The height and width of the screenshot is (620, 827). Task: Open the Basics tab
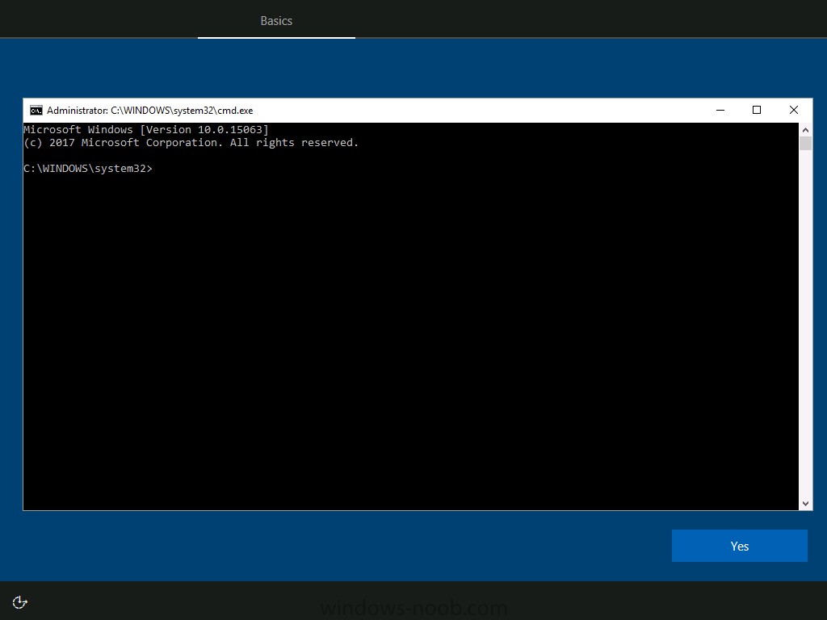tap(276, 20)
